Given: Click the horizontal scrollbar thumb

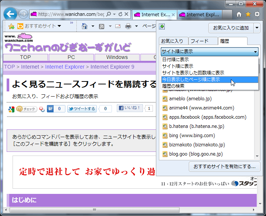Looking at the screenshot, I should (x=95, y=210).
